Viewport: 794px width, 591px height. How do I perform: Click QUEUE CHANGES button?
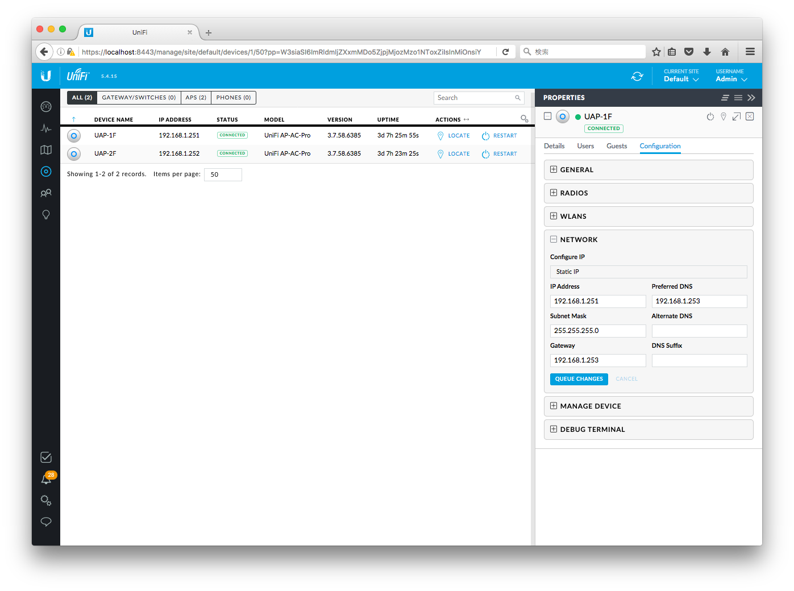[x=579, y=379]
